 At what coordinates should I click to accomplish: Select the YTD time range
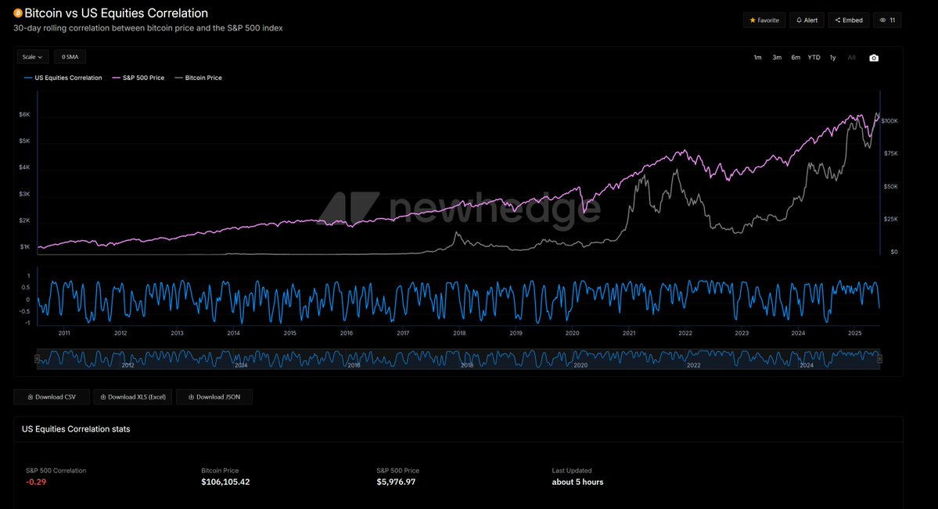pyautogui.click(x=814, y=57)
